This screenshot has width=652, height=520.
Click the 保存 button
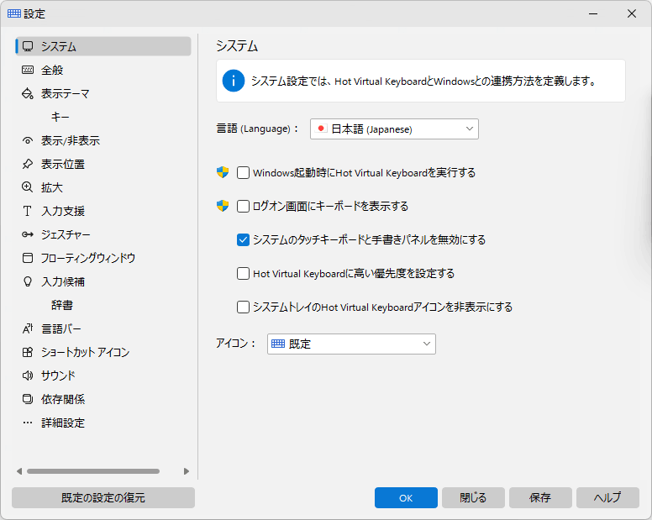pyautogui.click(x=540, y=497)
